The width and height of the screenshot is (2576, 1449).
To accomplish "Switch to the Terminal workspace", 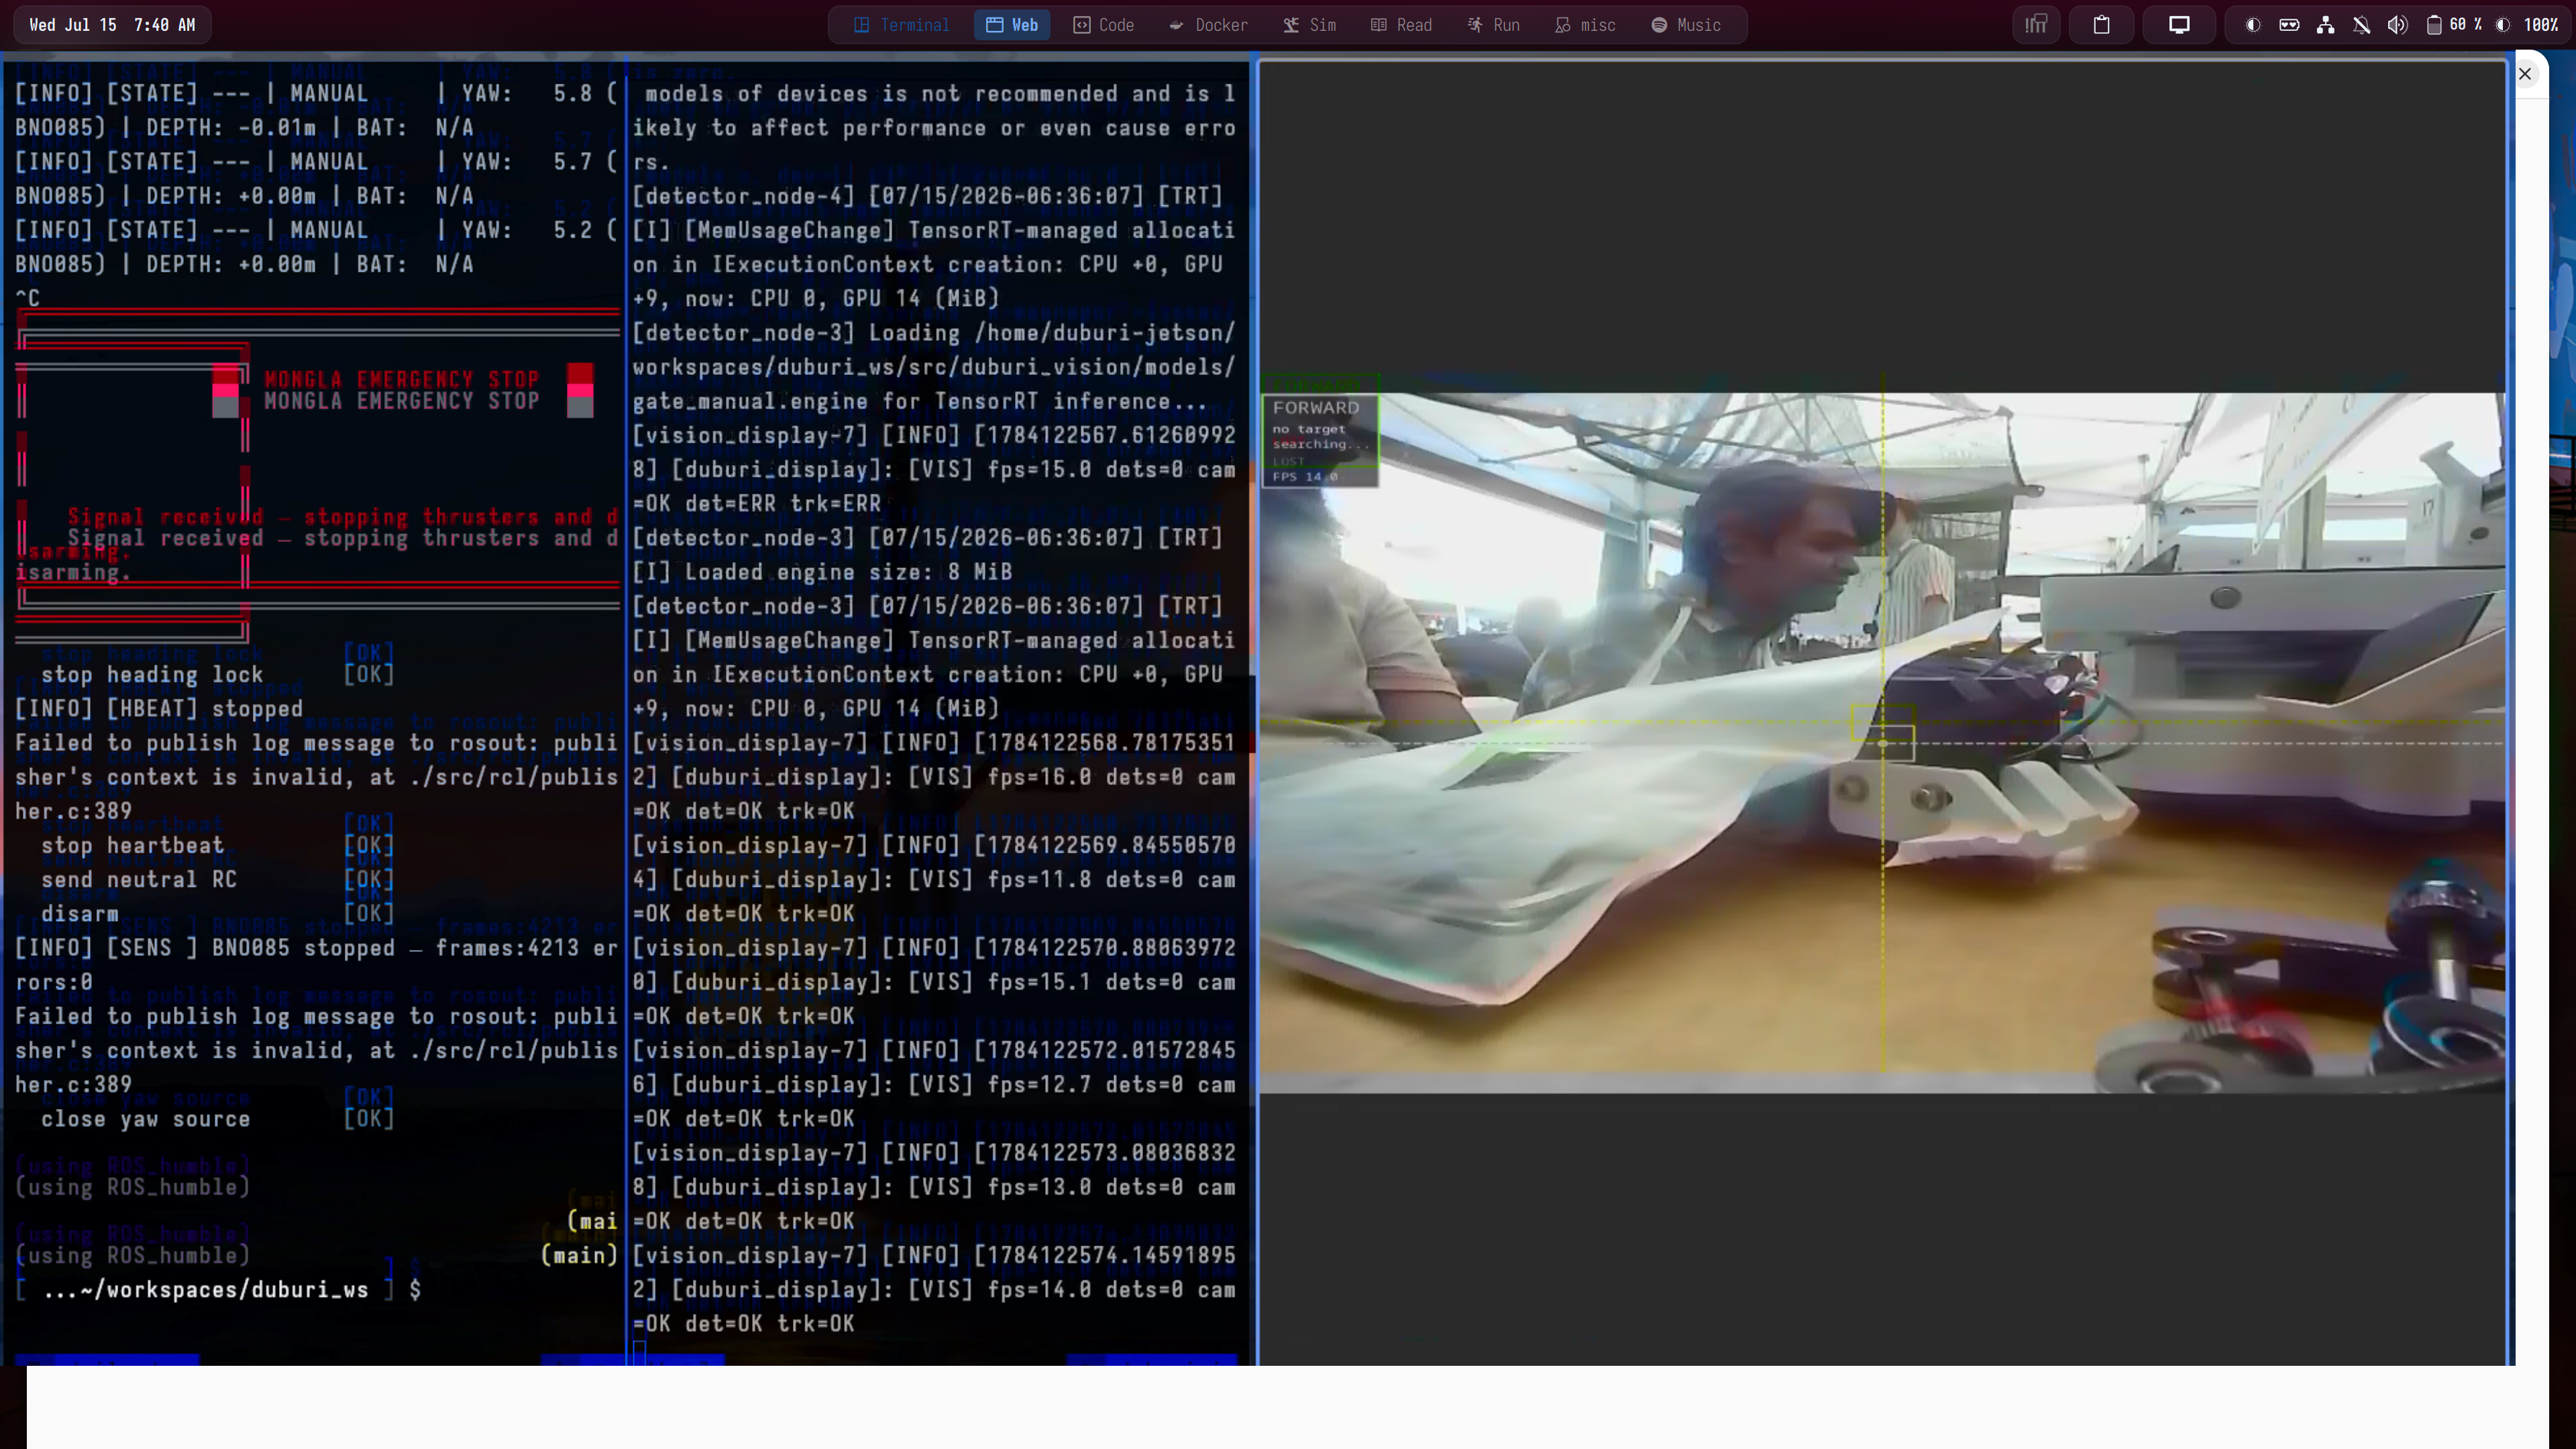I will coord(901,25).
